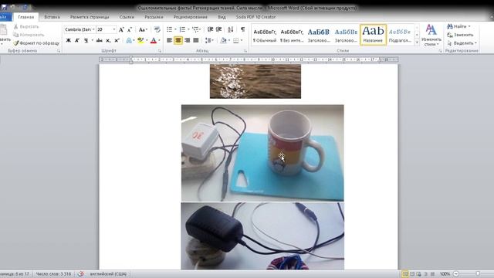Open the Styles pane launcher
494x278 pixels.
pyautogui.click(x=440, y=51)
